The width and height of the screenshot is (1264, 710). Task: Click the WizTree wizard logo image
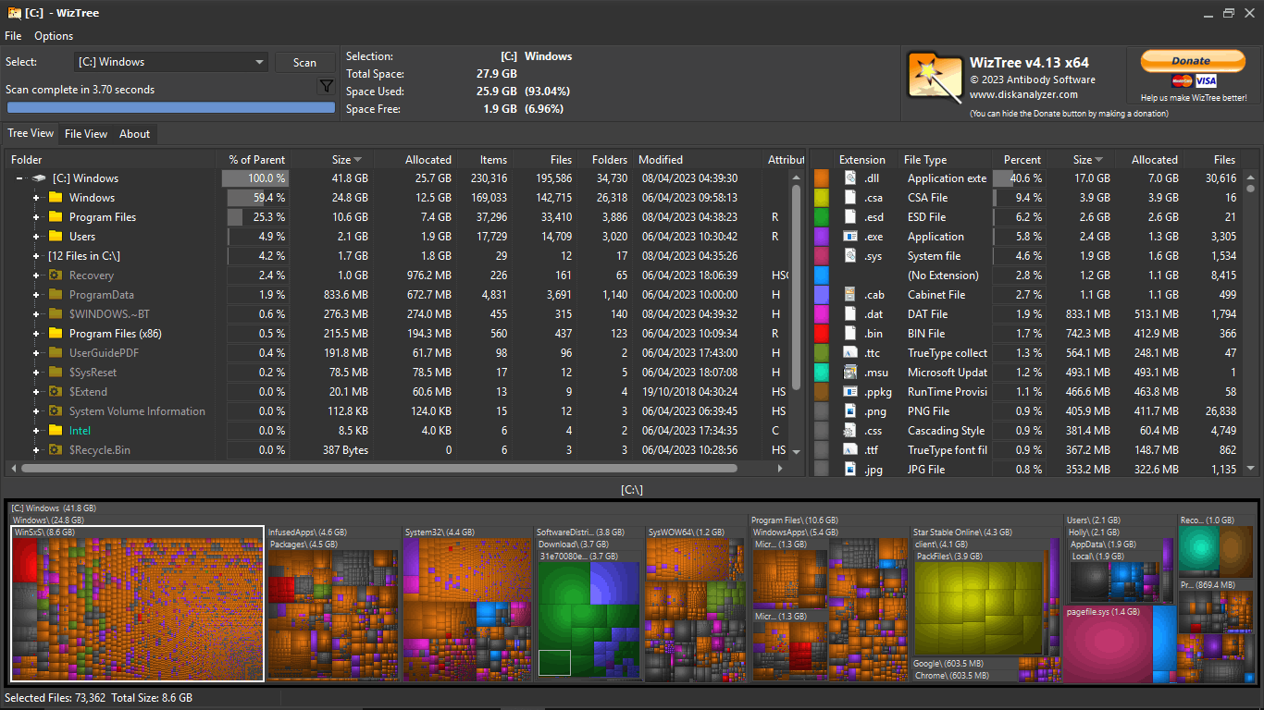(935, 76)
